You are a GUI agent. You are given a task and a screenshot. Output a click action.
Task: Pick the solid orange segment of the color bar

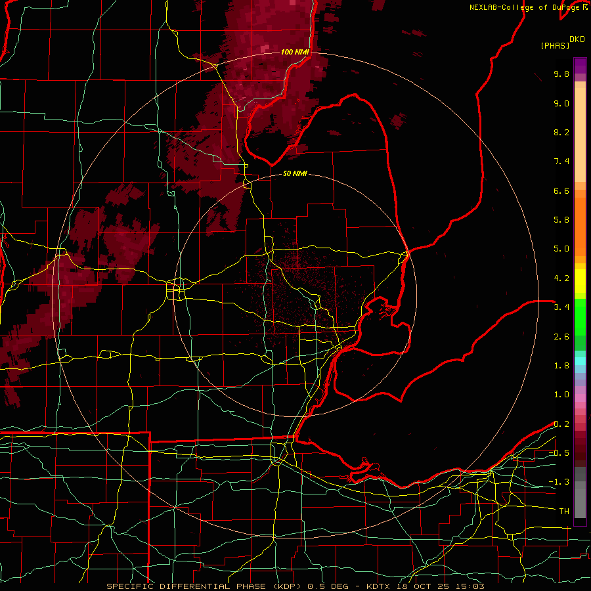(x=580, y=226)
